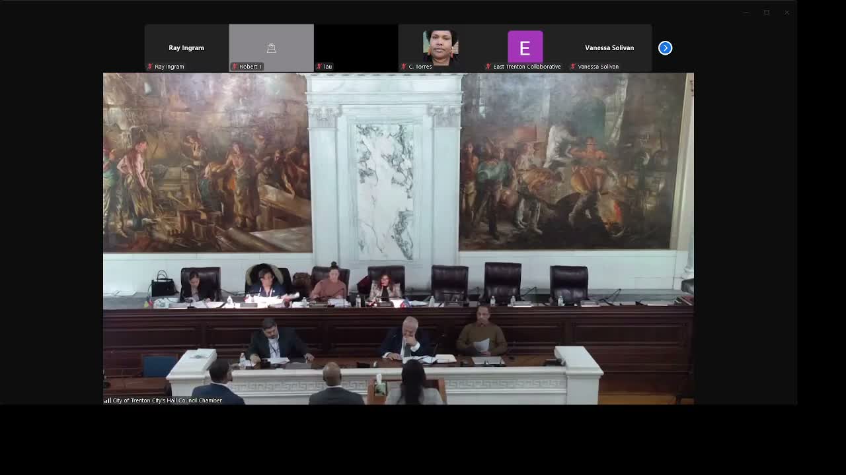Click the 'East Trenton Collaborative' name label
The width and height of the screenshot is (846, 475).
(x=527, y=67)
